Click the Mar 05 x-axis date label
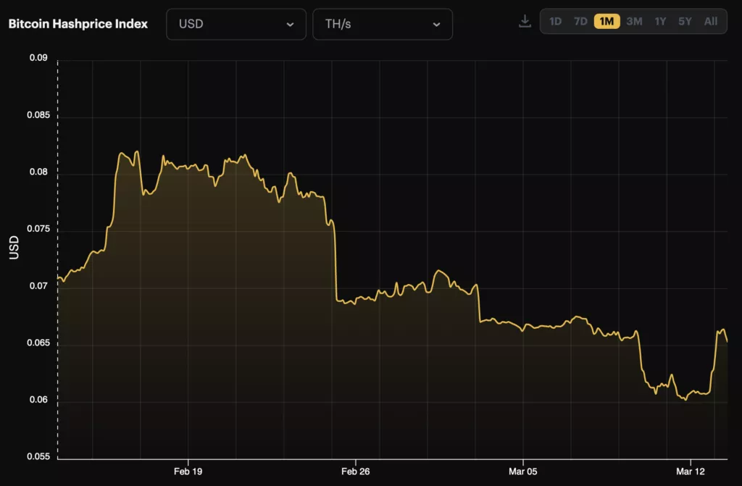Viewport: 742px width, 486px height. tap(523, 472)
